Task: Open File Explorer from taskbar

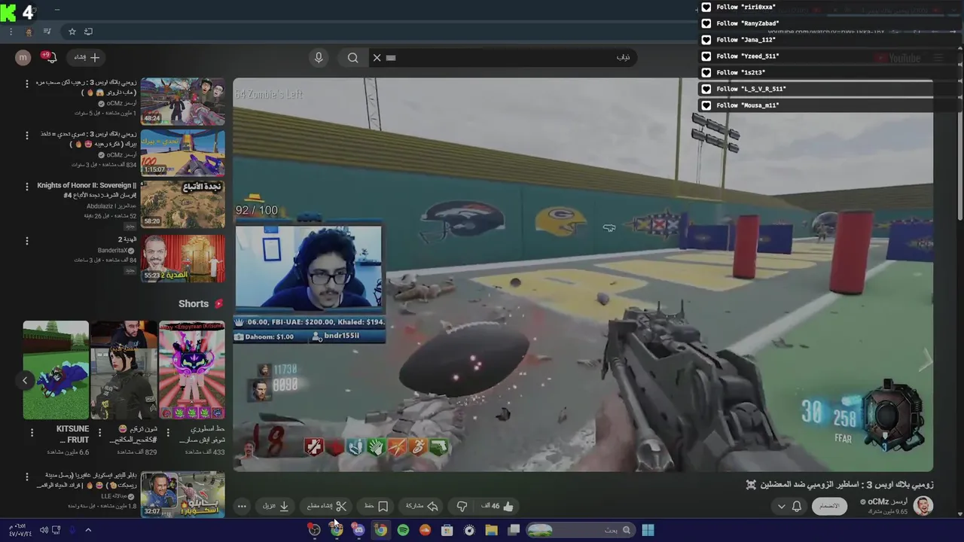Action: (x=491, y=530)
